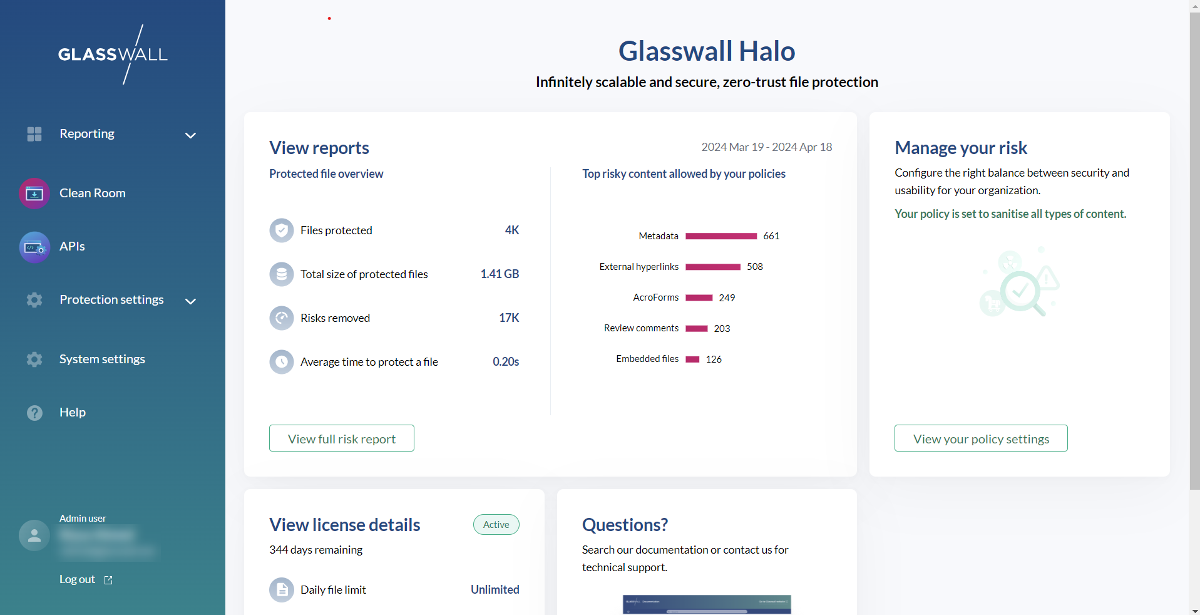The image size is (1200, 615).
Task: Click the Clean Room icon
Action: coord(34,194)
